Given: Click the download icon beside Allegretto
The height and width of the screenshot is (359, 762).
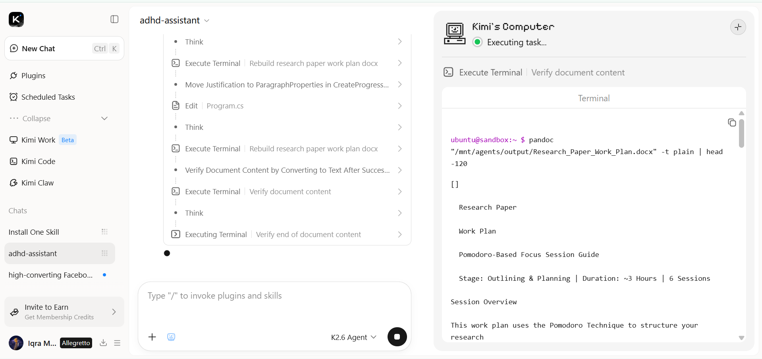Looking at the screenshot, I should (103, 343).
